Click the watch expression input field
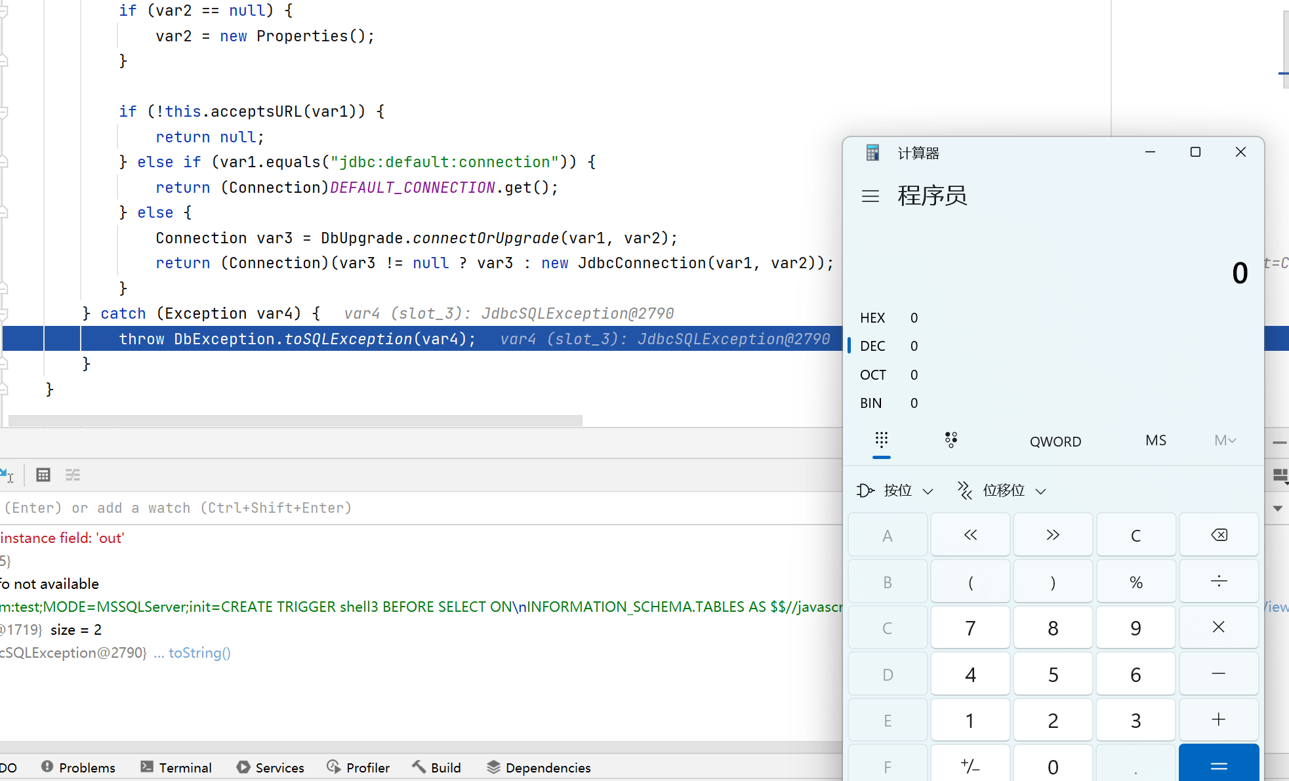 [420, 508]
